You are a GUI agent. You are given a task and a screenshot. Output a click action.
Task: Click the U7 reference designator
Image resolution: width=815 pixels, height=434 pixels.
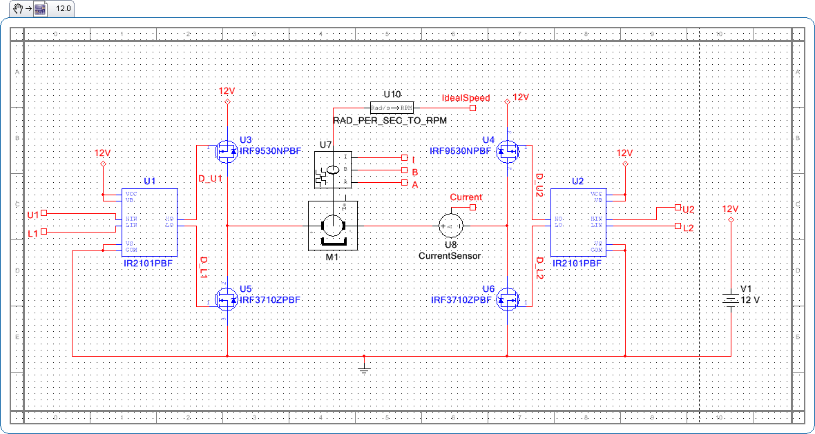pyautogui.click(x=325, y=144)
